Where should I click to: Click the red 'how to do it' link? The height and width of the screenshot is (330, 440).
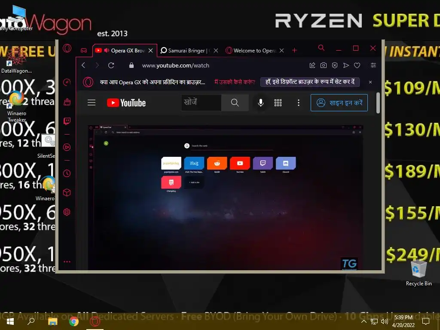coord(235,82)
